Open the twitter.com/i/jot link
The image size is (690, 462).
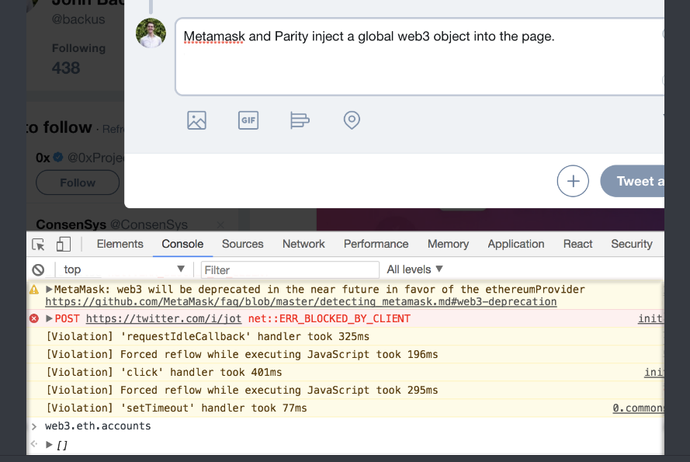(164, 318)
